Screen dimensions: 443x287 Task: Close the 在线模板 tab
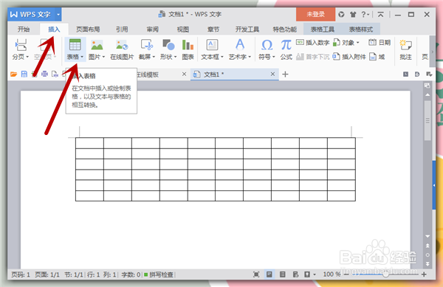coord(184,75)
